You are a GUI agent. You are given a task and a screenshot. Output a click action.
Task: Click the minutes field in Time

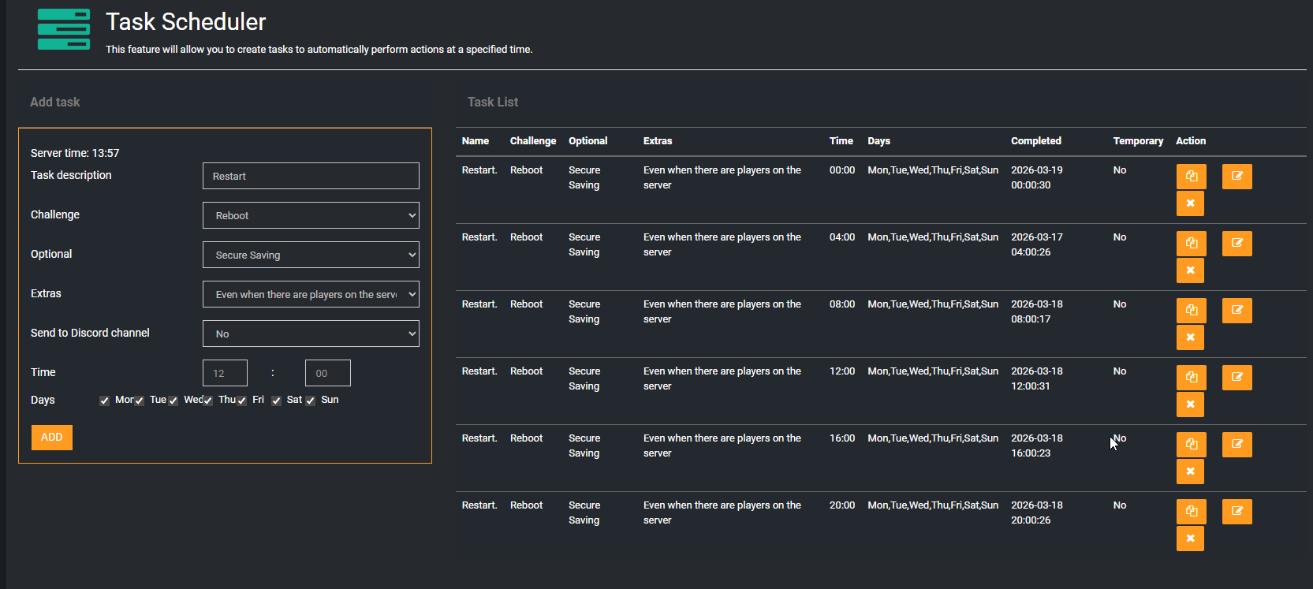(327, 373)
